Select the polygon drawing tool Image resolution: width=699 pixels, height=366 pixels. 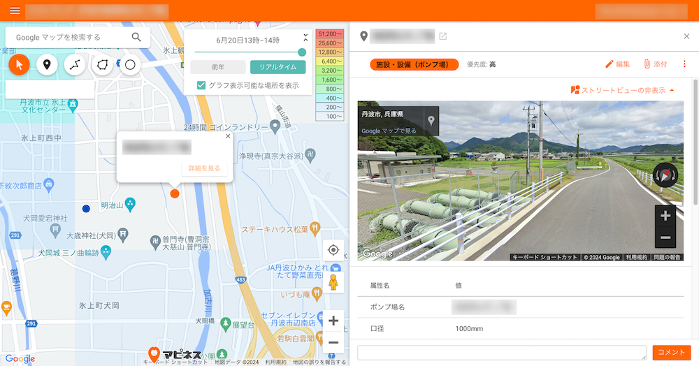pyautogui.click(x=102, y=65)
